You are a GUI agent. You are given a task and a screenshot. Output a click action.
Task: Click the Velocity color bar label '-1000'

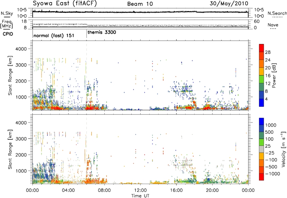coord(272,174)
